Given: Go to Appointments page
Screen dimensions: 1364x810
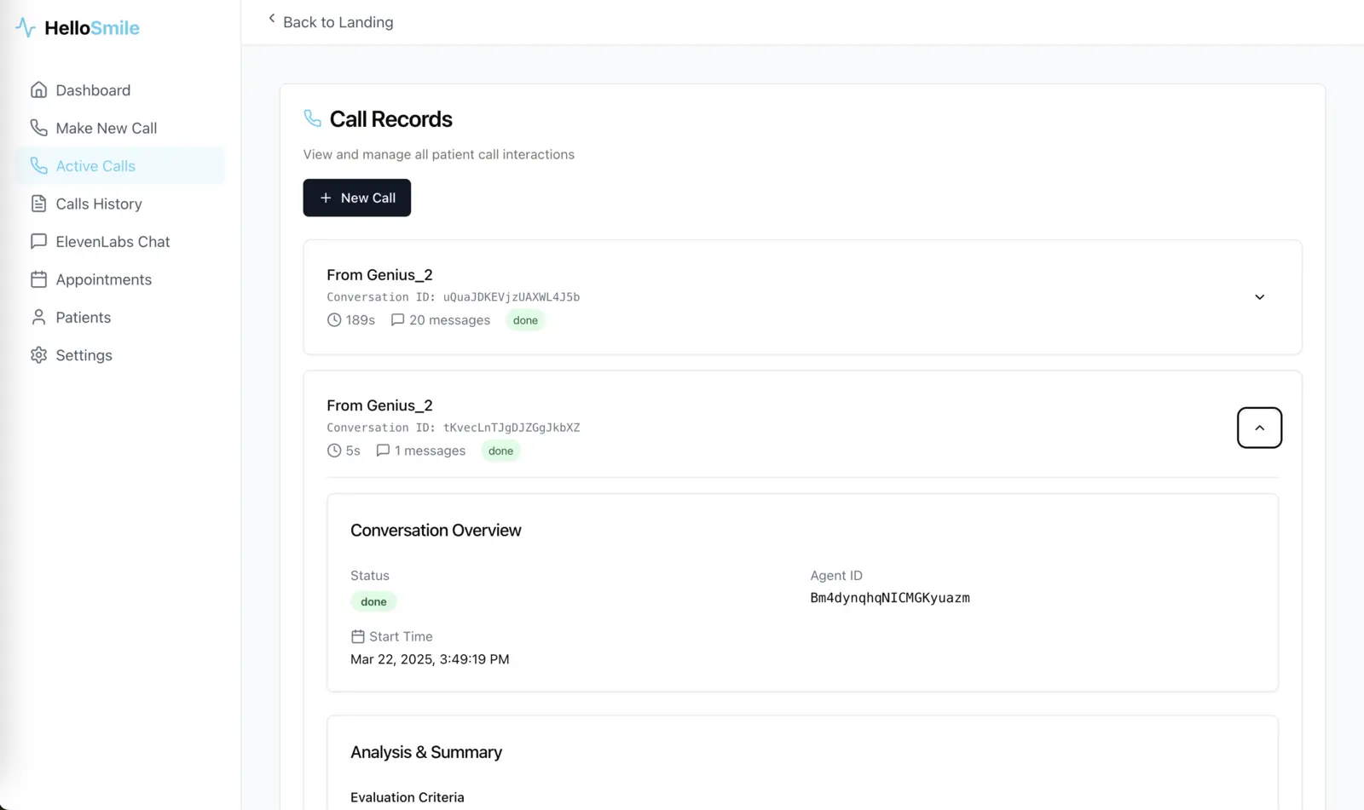Looking at the screenshot, I should [119, 279].
